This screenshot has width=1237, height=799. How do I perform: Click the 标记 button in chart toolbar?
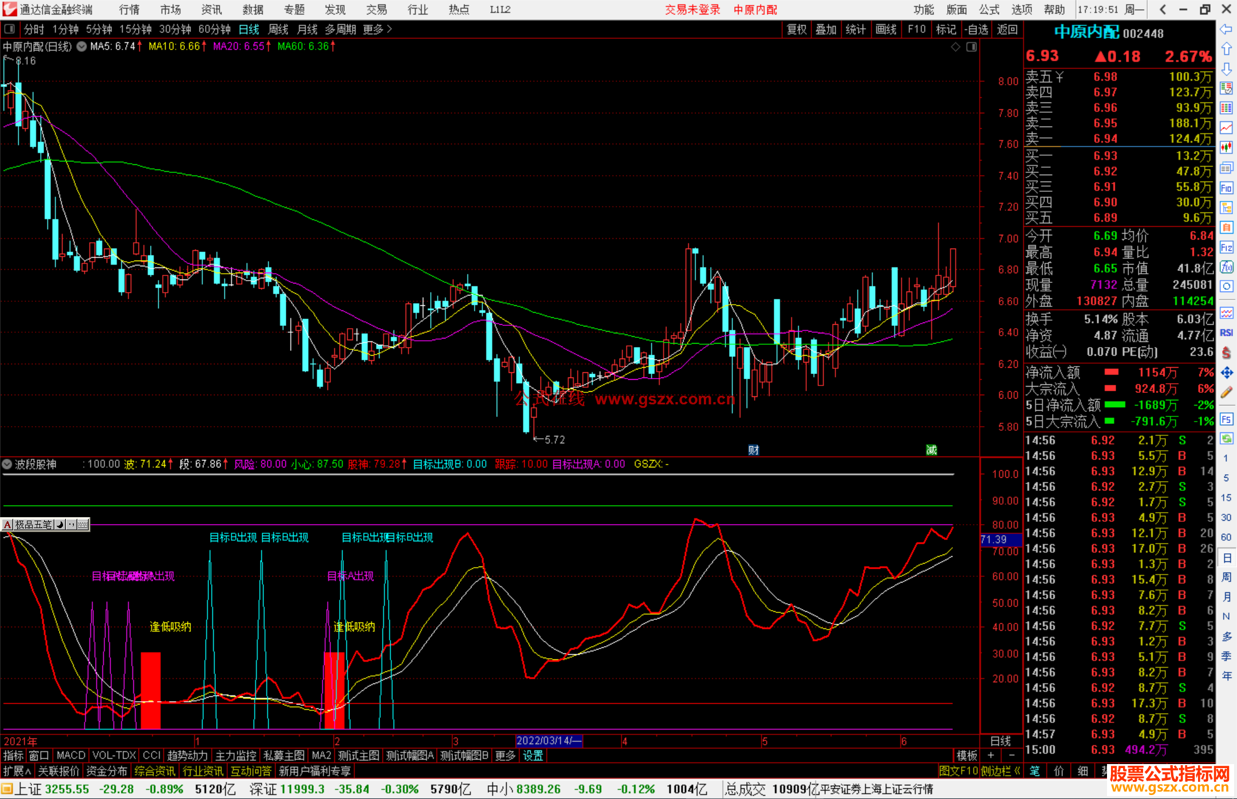tap(946, 29)
